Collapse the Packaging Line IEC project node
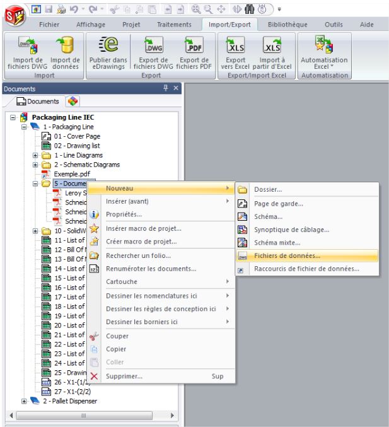389x427 pixels. pos(13,118)
